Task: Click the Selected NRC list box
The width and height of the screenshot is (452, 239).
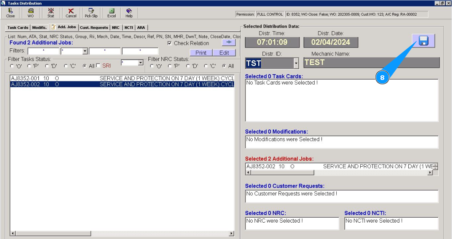Action: click(292, 223)
